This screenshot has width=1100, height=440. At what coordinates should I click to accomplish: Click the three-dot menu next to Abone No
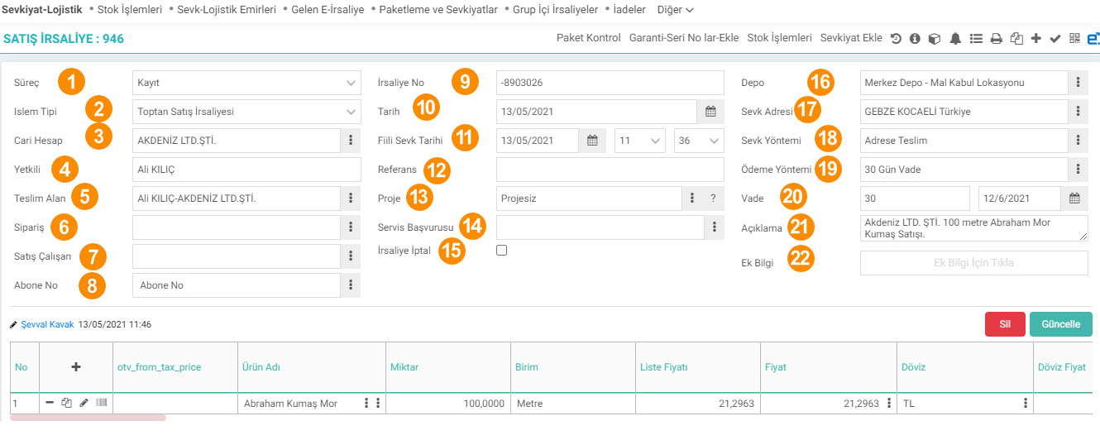point(351,285)
